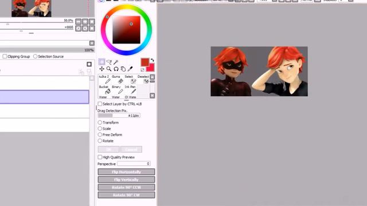Choose the Transform radio option

click(100, 122)
